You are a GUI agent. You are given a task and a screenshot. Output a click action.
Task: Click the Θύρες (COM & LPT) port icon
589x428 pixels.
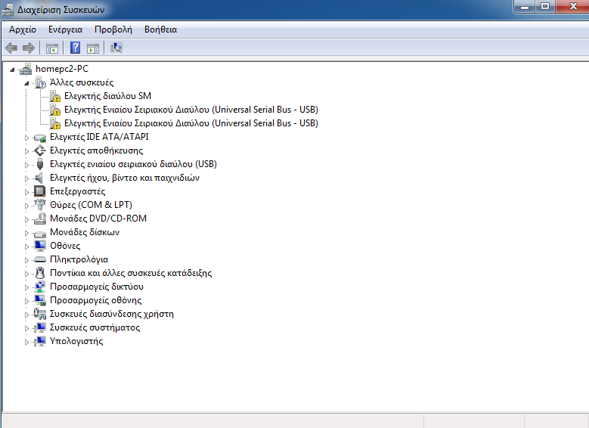tap(40, 205)
